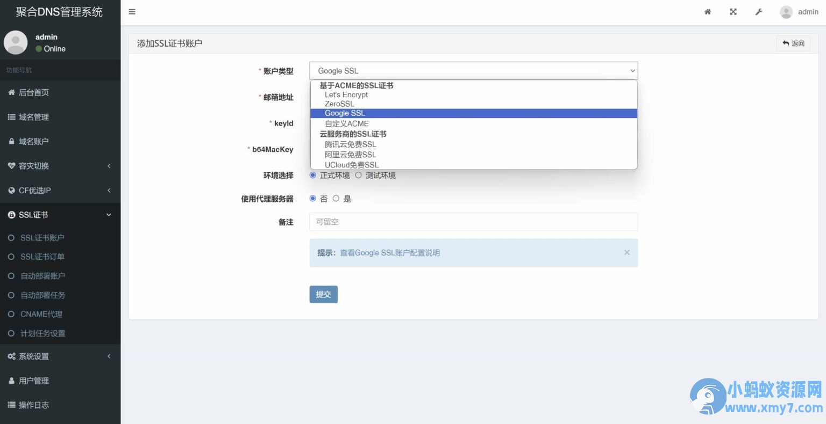Screen dimensions: 826x424
Task: Go to 计划任务设置 submenu item
Action: 43,333
